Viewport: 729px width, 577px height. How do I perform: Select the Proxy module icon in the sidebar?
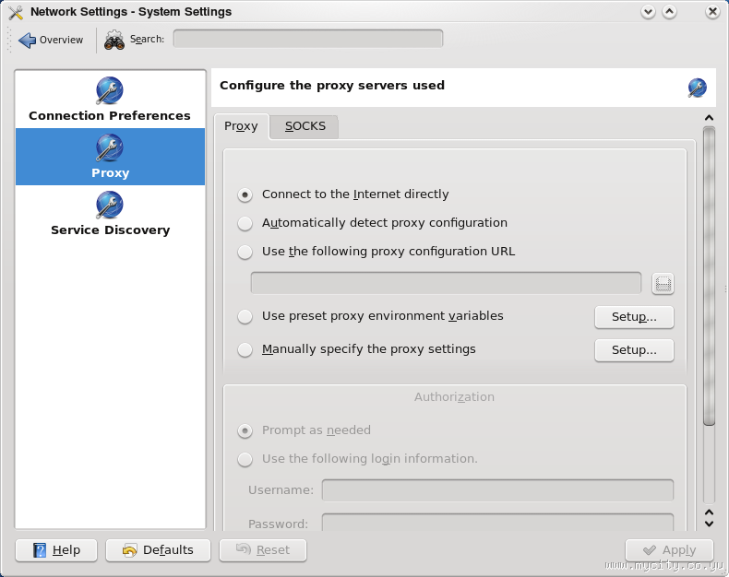pyautogui.click(x=110, y=147)
